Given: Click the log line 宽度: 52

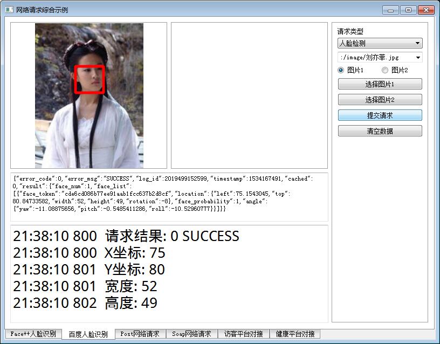Looking at the screenshot, I should (85, 286).
